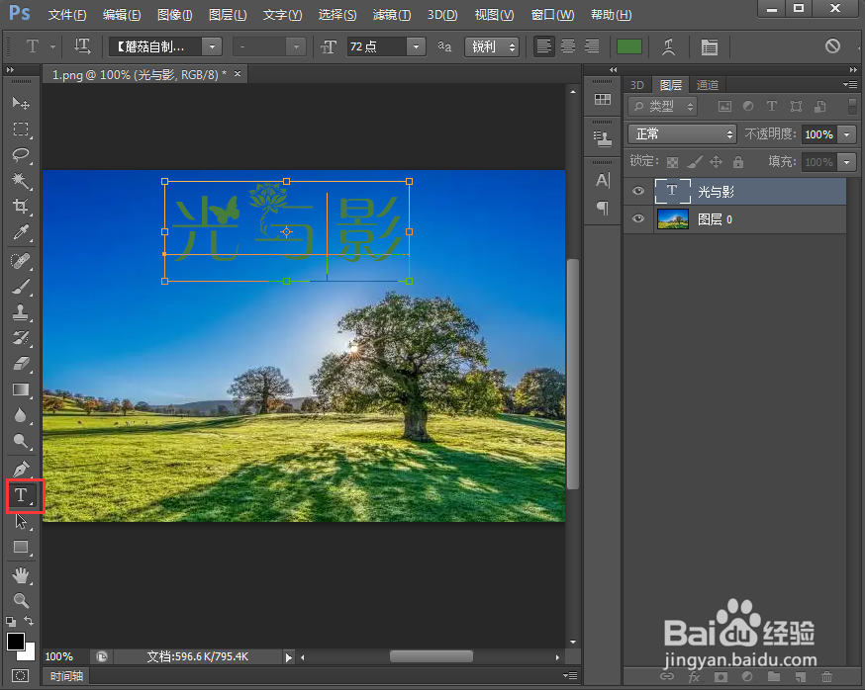The height and width of the screenshot is (690, 865).
Task: Select the History Brush tool
Action: tap(21, 338)
